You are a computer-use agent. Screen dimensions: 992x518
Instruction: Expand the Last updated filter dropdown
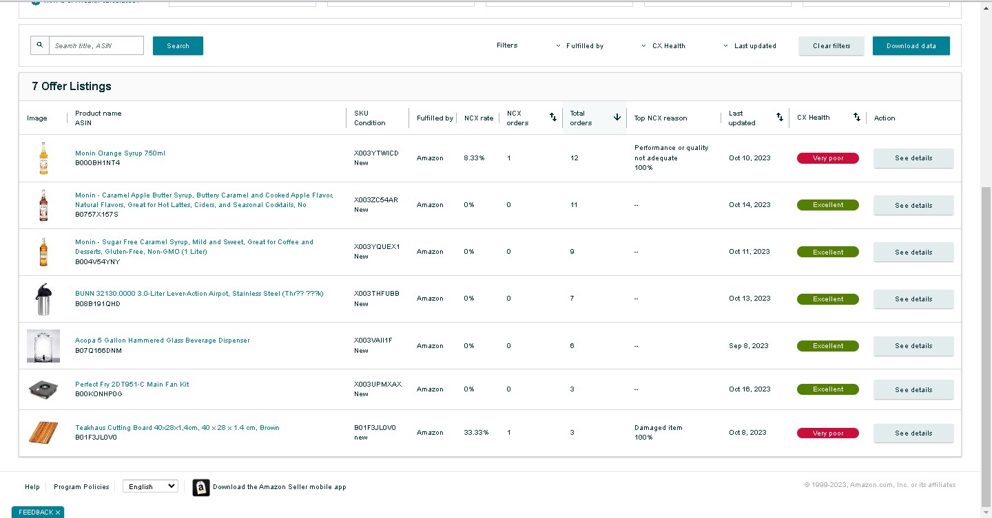(750, 46)
